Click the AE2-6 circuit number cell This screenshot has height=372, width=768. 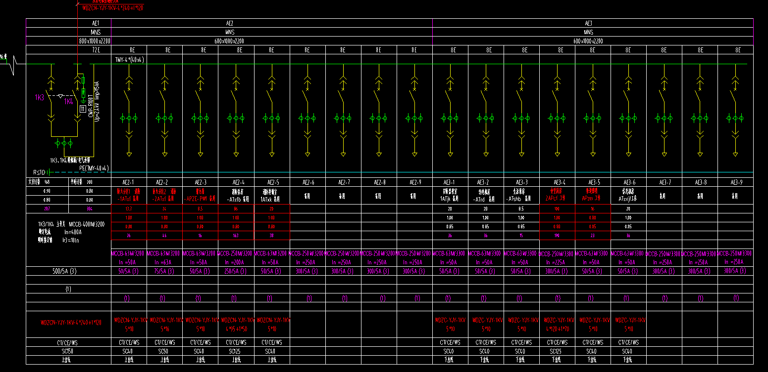307,182
